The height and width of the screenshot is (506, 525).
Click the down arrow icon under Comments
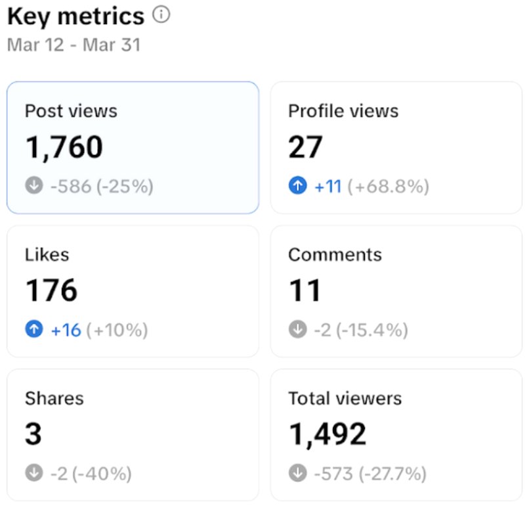pos(298,329)
